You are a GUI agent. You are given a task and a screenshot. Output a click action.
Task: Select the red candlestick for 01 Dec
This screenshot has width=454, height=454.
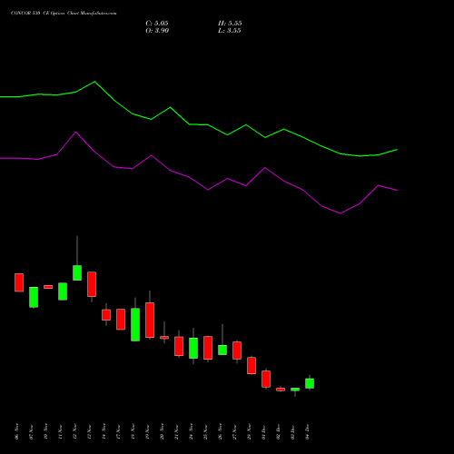(266, 379)
